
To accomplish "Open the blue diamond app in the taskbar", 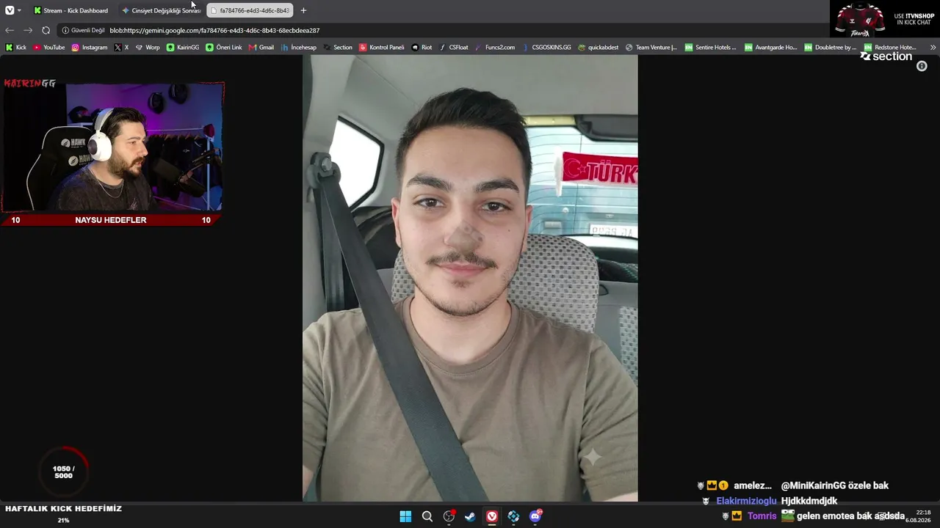I will click(513, 516).
